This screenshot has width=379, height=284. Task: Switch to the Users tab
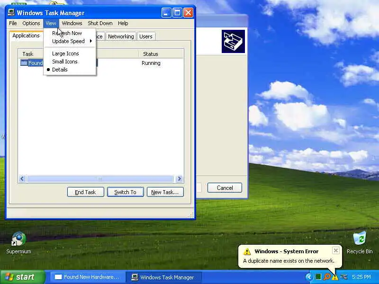pos(146,36)
